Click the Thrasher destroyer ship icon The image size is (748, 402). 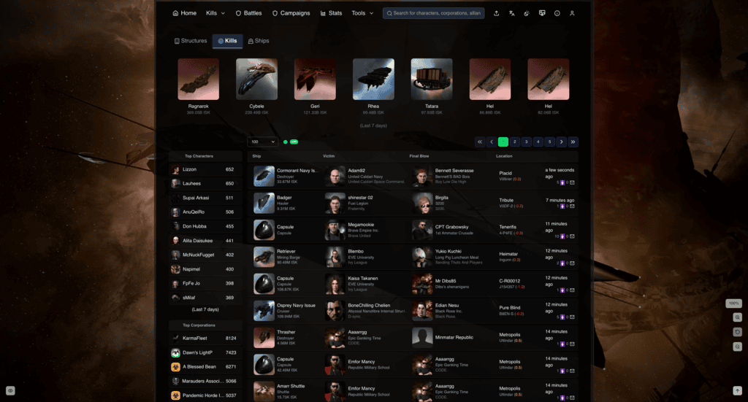point(264,338)
